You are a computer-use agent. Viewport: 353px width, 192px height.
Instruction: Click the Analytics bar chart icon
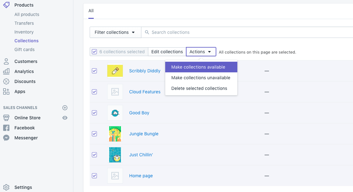[6, 71]
